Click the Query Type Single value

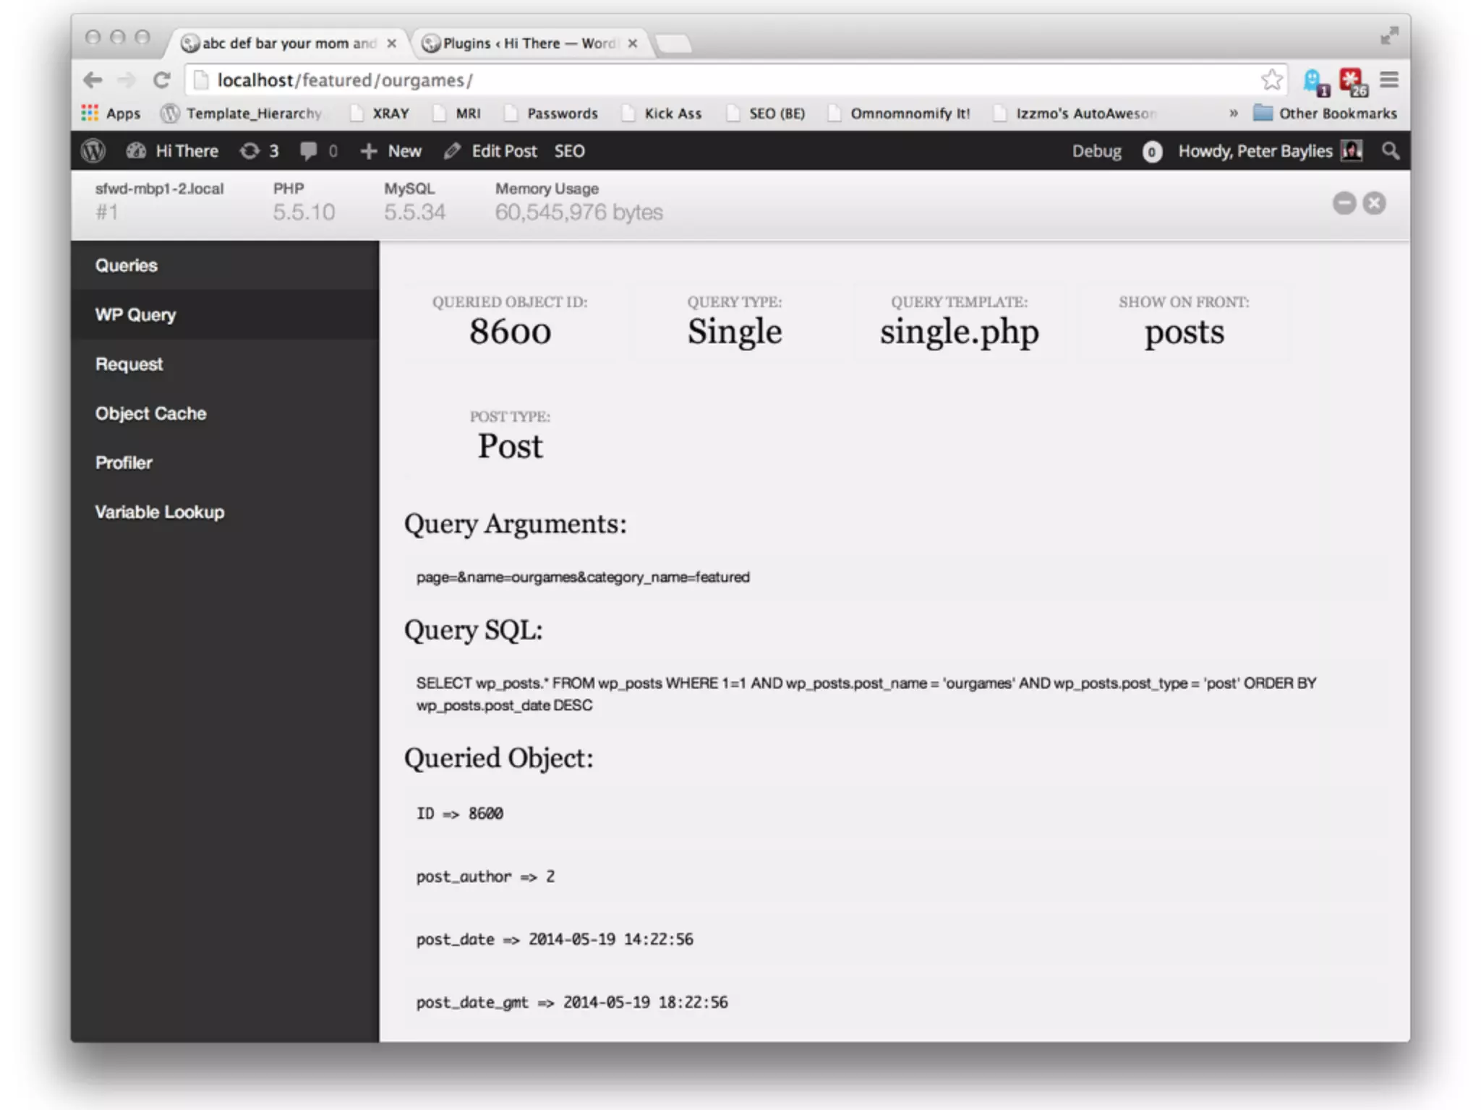[735, 332]
